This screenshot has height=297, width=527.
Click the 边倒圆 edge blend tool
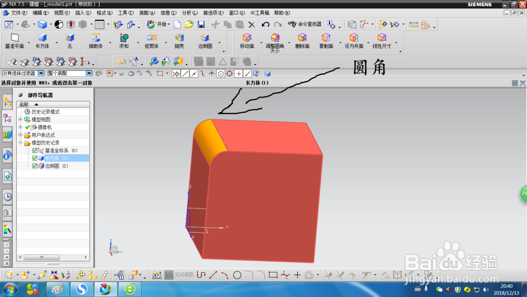(x=205, y=41)
